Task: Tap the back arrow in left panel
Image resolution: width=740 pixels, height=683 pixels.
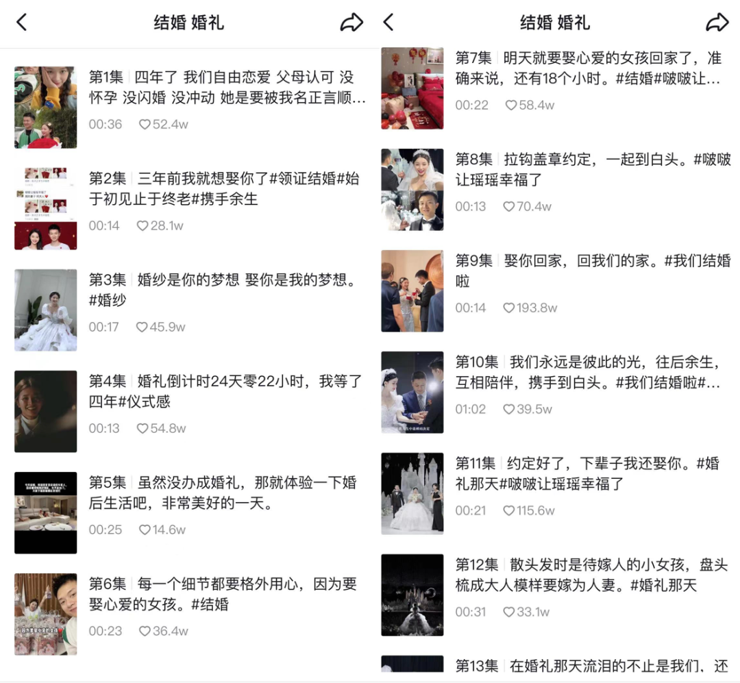Action: coord(22,22)
